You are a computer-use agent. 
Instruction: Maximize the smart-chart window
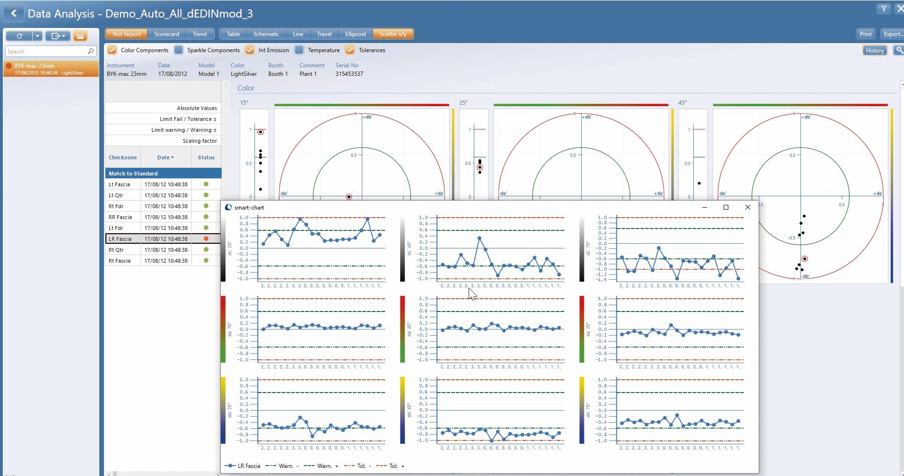[x=726, y=207]
